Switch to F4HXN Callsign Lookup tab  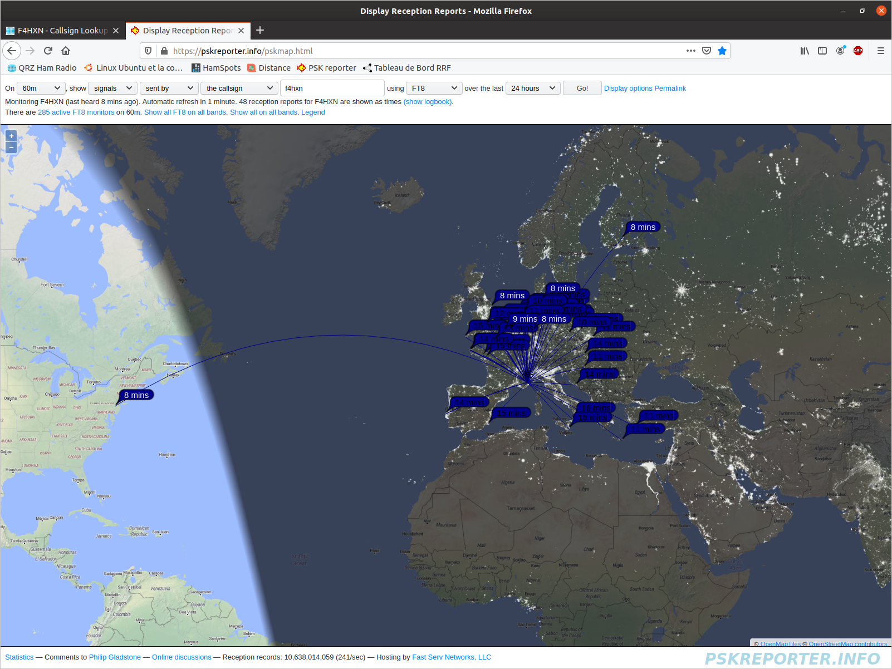[62, 31]
